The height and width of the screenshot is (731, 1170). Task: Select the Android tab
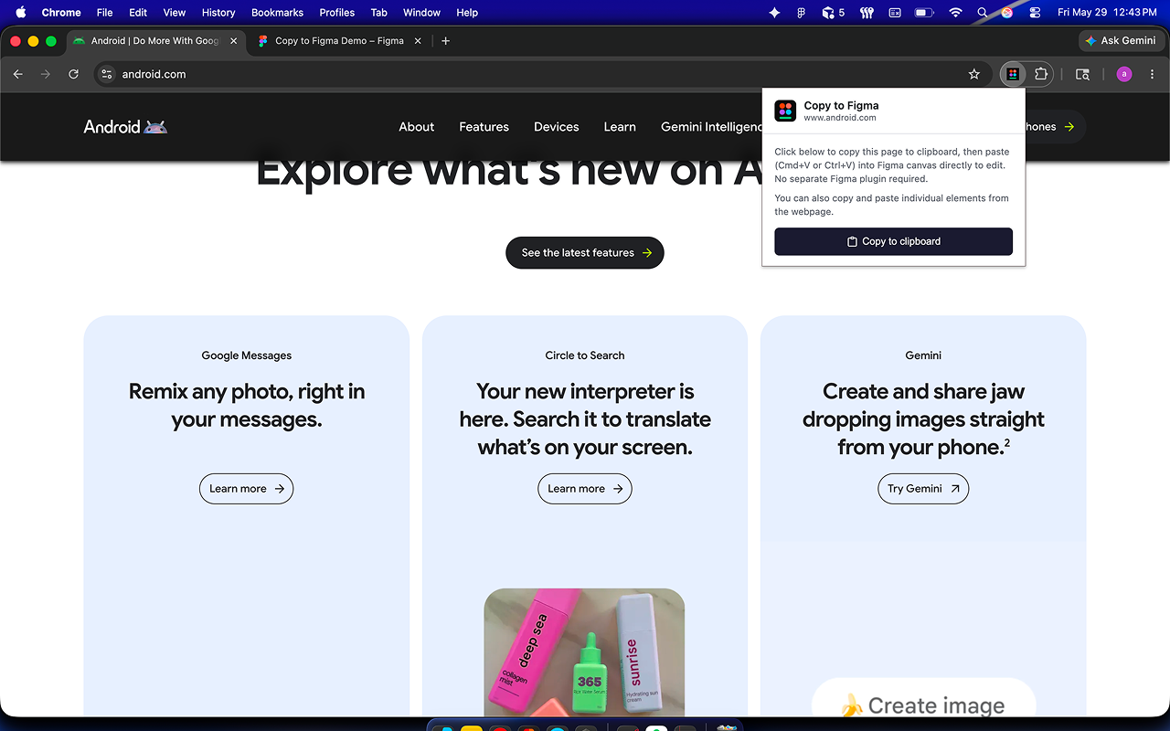pyautogui.click(x=155, y=41)
